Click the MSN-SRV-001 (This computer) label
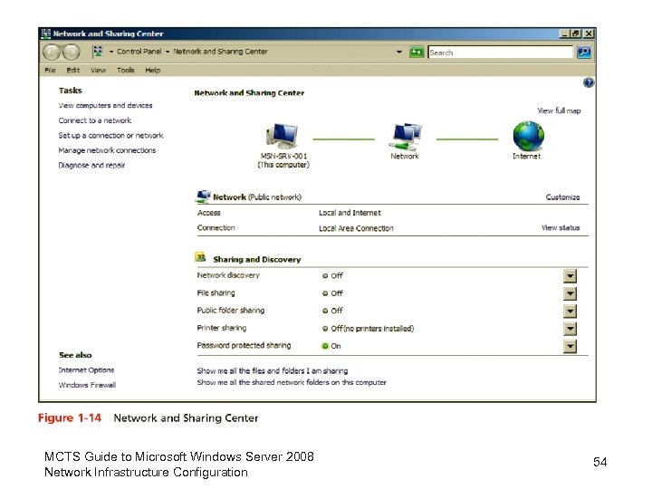 click(283, 160)
